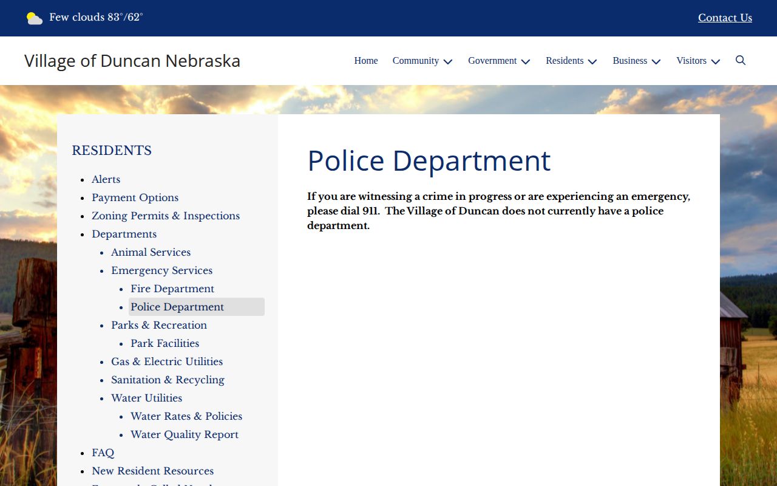This screenshot has height=486, width=777.
Task: Open New Resident Resources
Action: click(x=153, y=471)
